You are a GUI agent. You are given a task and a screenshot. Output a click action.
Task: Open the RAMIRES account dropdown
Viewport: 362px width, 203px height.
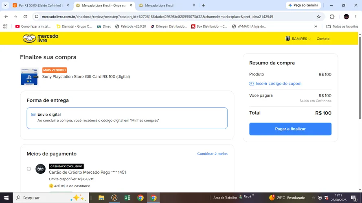pyautogui.click(x=298, y=39)
